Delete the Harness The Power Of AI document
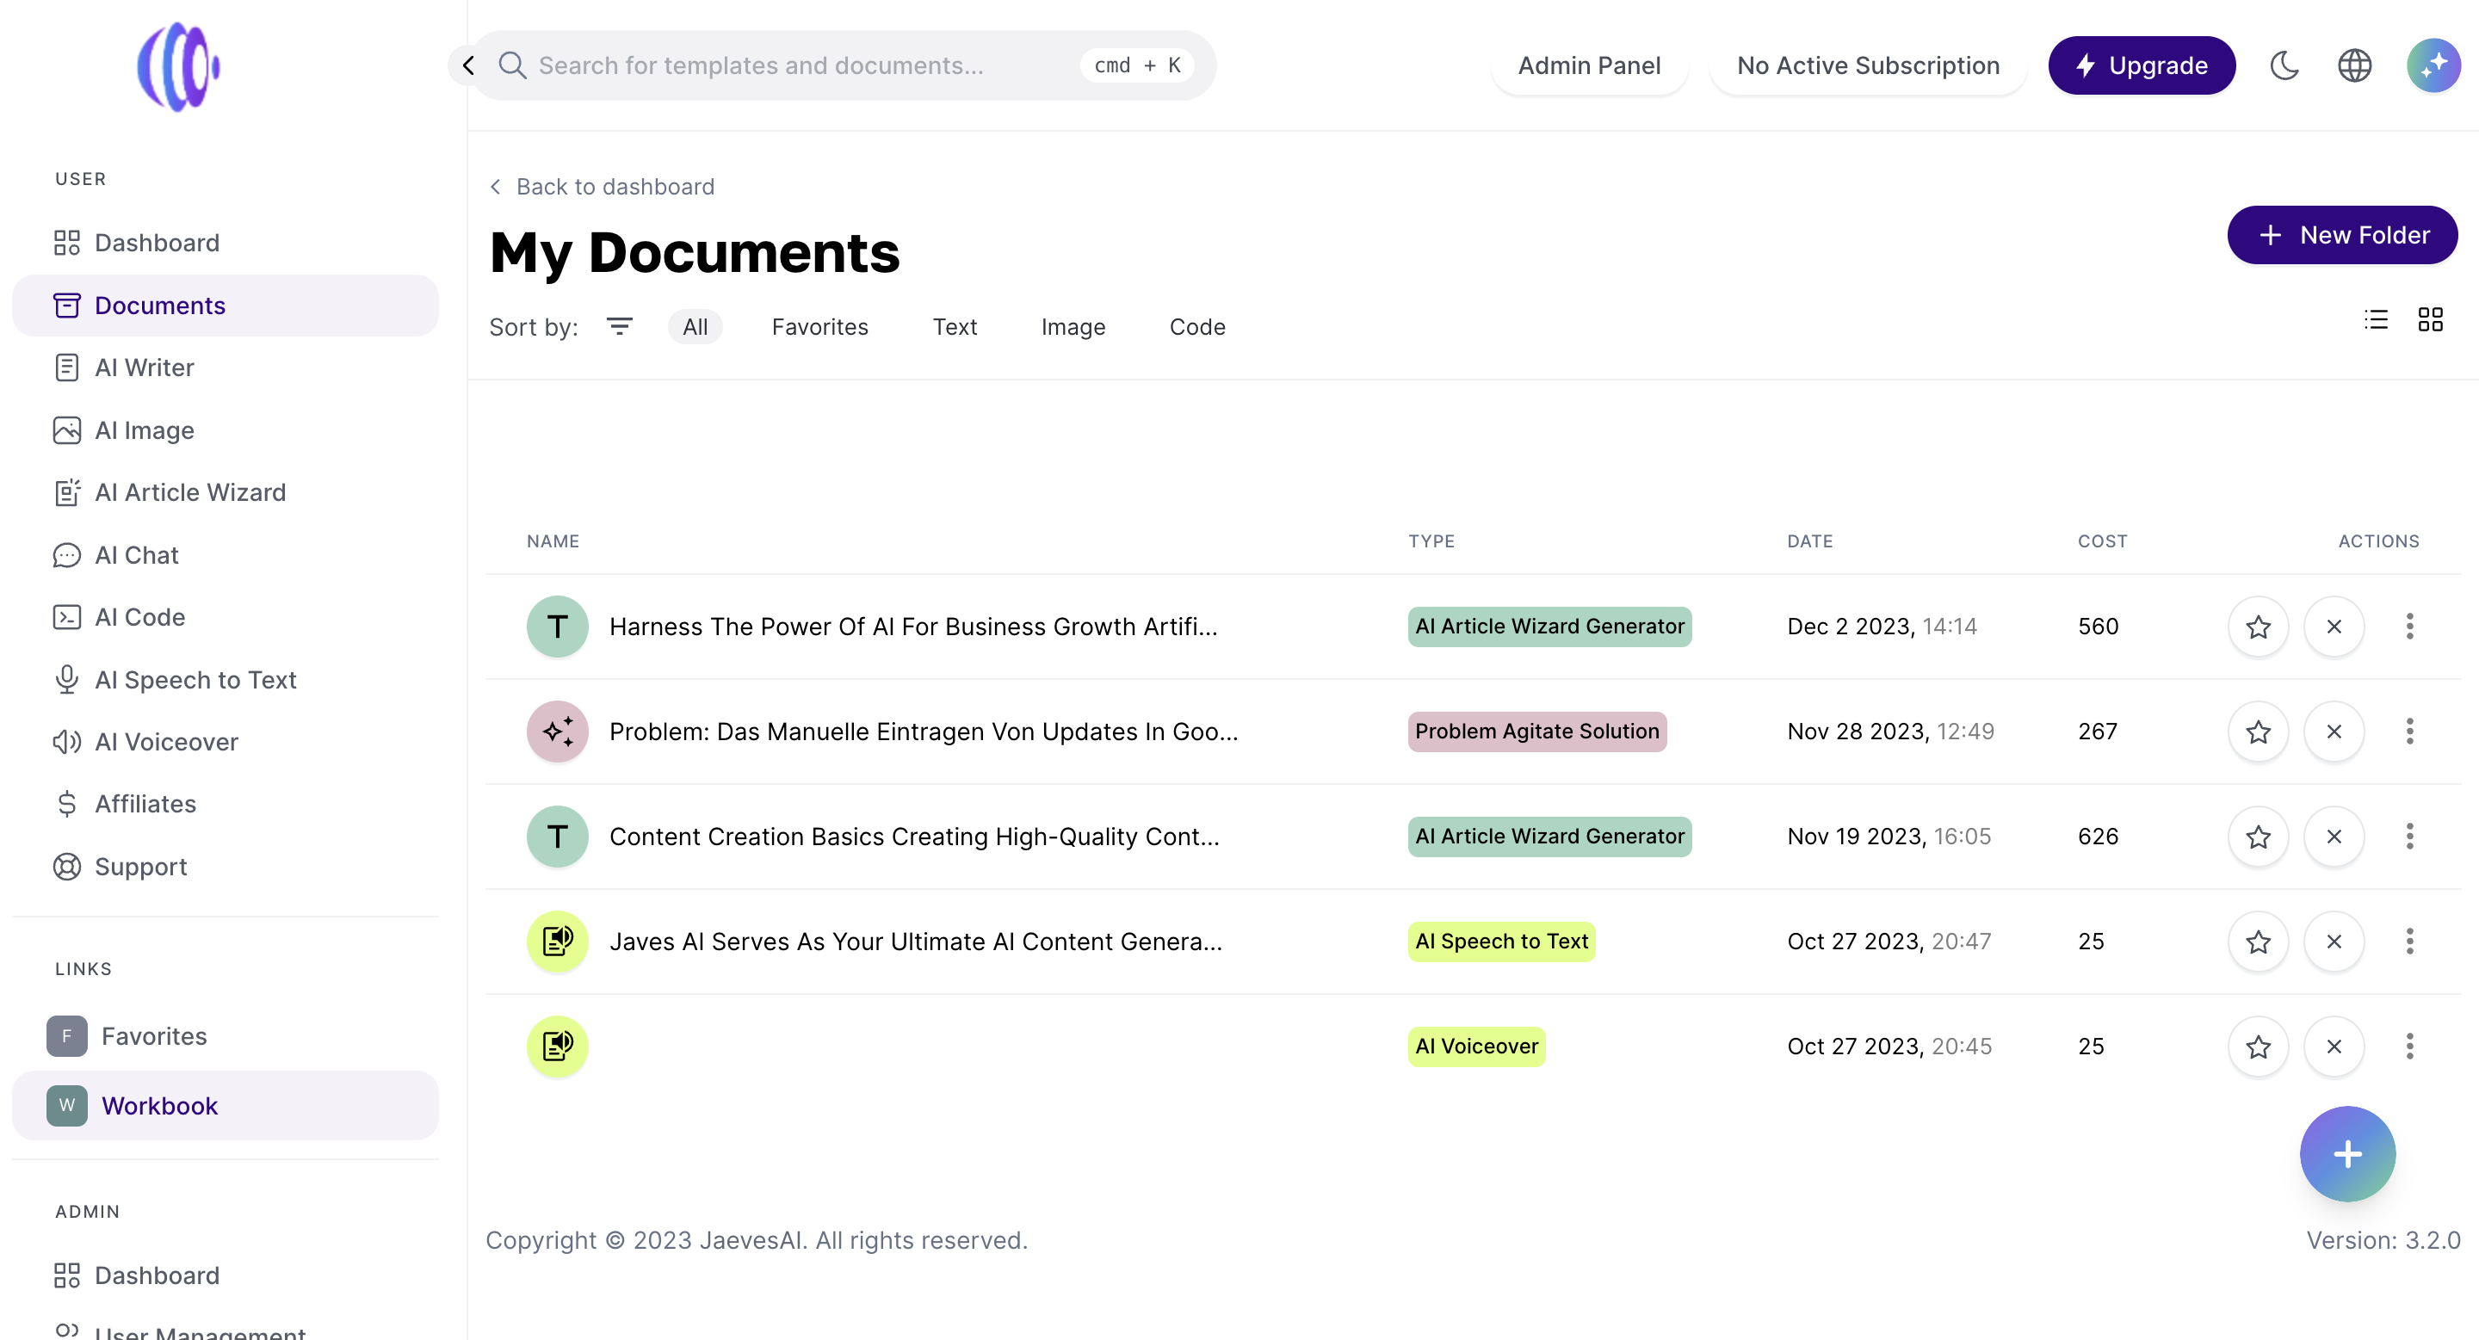The image size is (2479, 1340). [2334, 627]
